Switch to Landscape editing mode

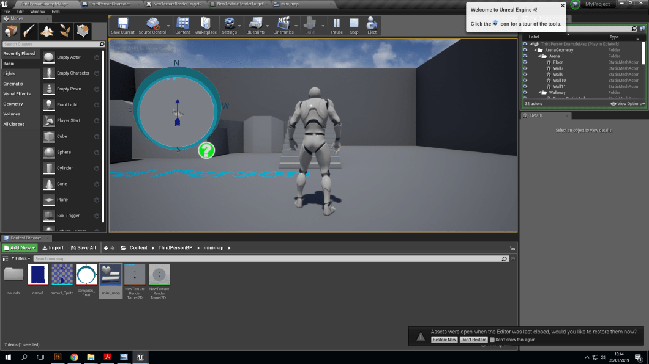(47, 31)
